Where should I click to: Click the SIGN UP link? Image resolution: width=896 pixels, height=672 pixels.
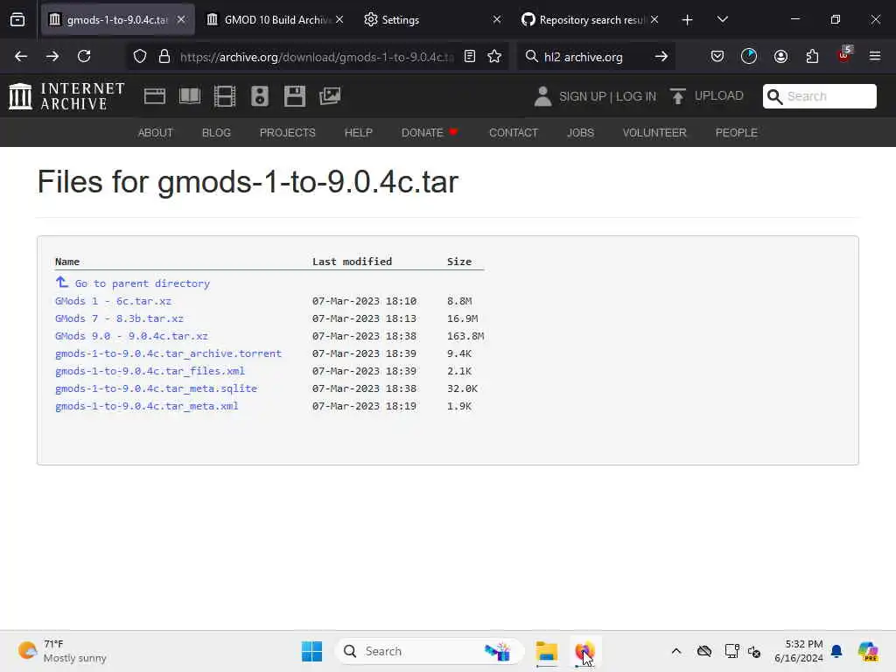(583, 96)
